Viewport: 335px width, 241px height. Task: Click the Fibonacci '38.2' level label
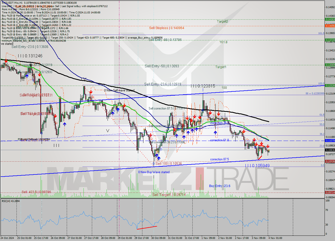point(322,134)
